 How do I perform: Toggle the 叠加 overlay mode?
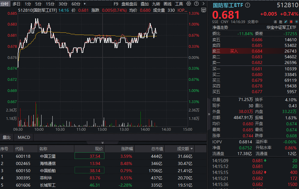145,4
